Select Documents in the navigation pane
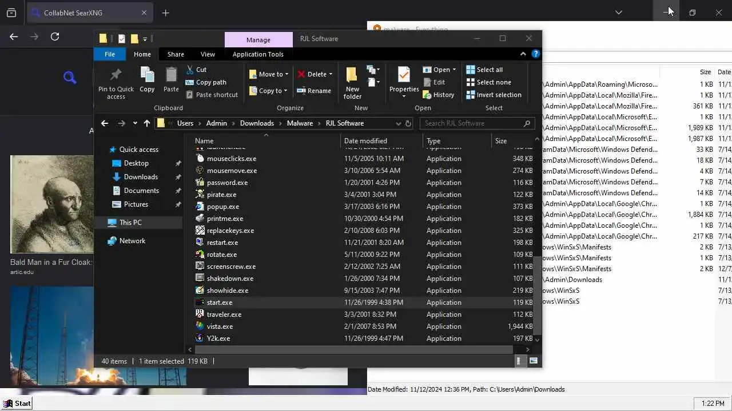The width and height of the screenshot is (732, 411). (x=141, y=191)
